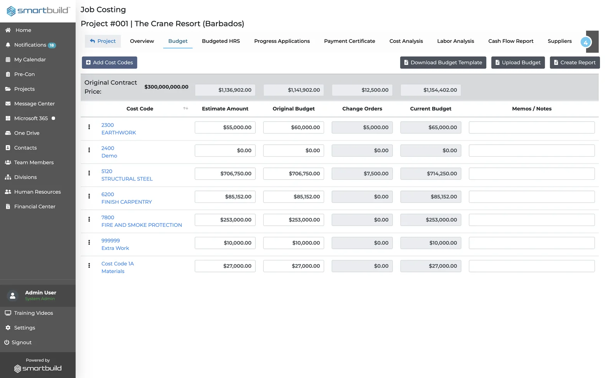This screenshot has width=605, height=378.
Task: Click the Upload Budget button
Action: (518, 62)
